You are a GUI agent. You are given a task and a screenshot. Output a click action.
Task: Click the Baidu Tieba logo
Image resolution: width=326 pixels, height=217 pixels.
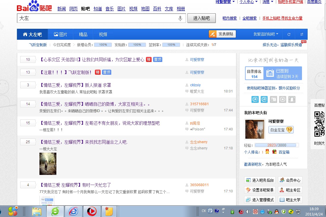(34, 6)
